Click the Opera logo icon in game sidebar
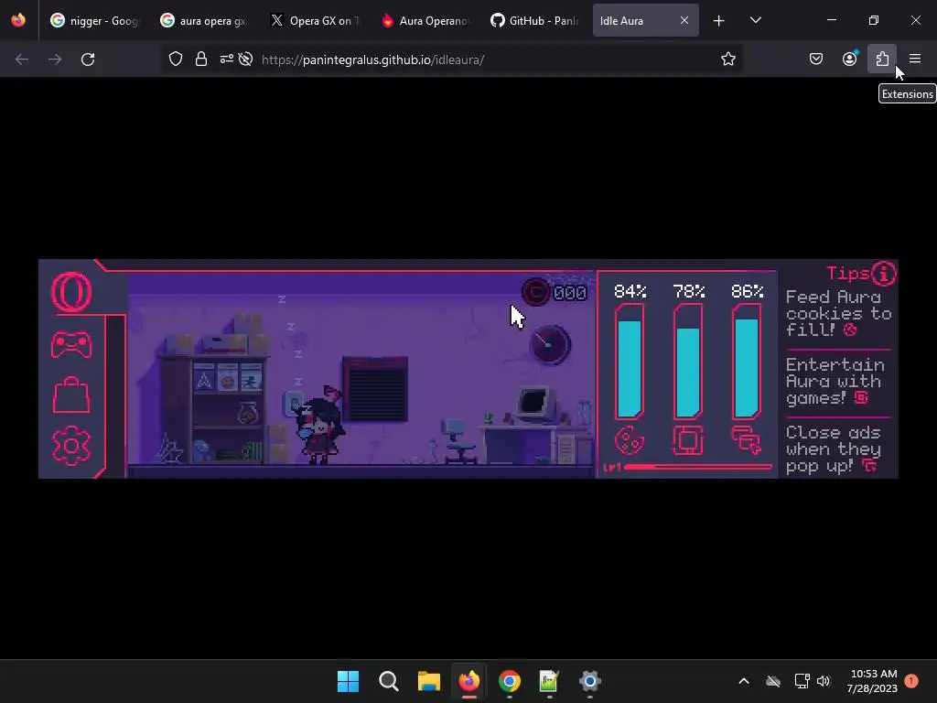 (x=71, y=292)
